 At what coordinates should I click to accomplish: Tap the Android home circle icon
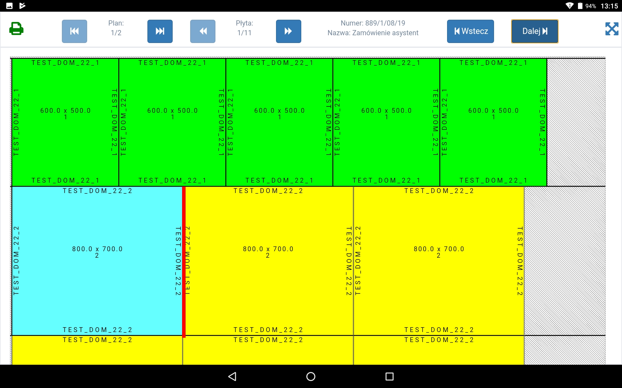click(311, 376)
